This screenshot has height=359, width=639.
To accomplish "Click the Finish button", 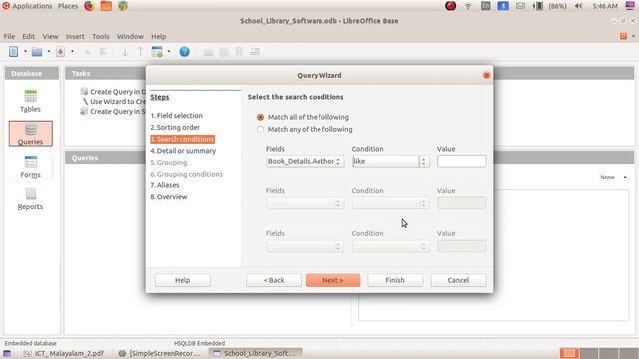I will point(395,280).
